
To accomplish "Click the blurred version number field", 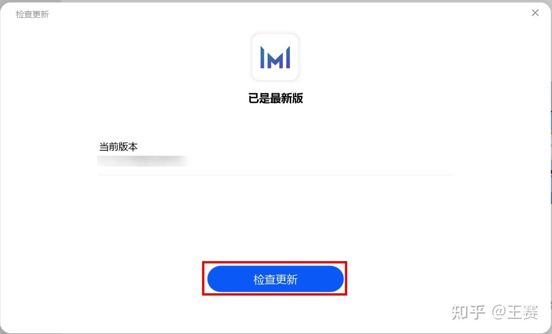I will tap(142, 161).
